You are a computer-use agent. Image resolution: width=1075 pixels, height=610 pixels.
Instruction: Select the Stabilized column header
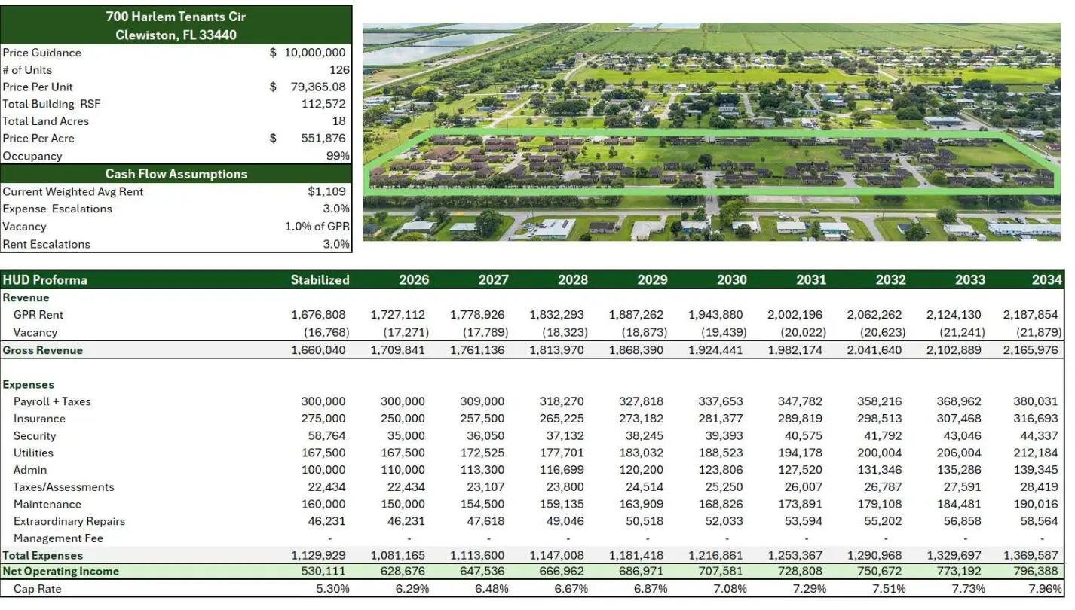[320, 280]
